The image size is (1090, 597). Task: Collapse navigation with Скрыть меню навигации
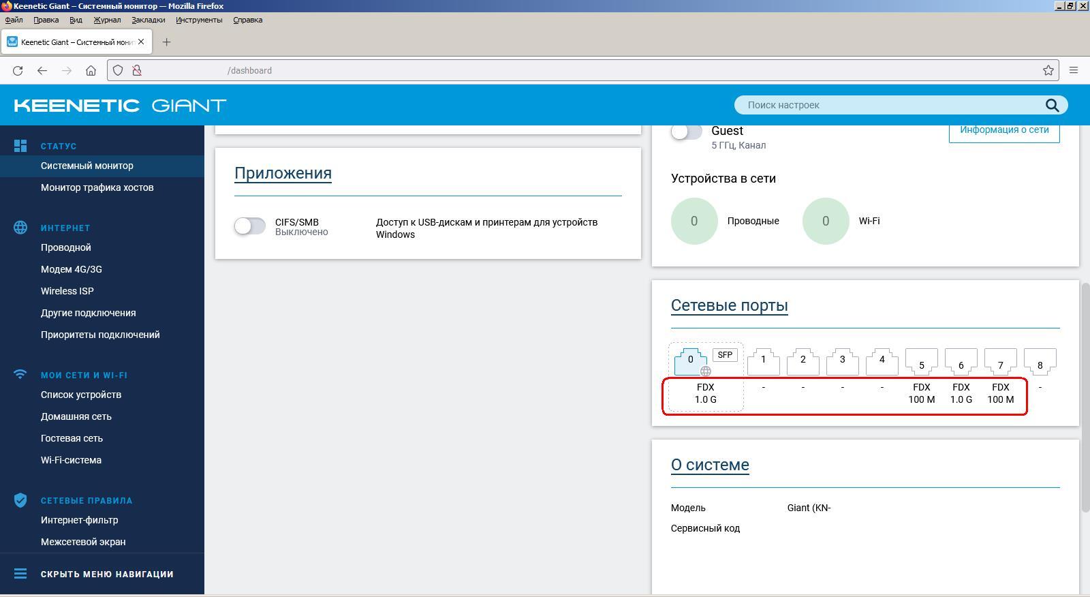click(x=106, y=574)
